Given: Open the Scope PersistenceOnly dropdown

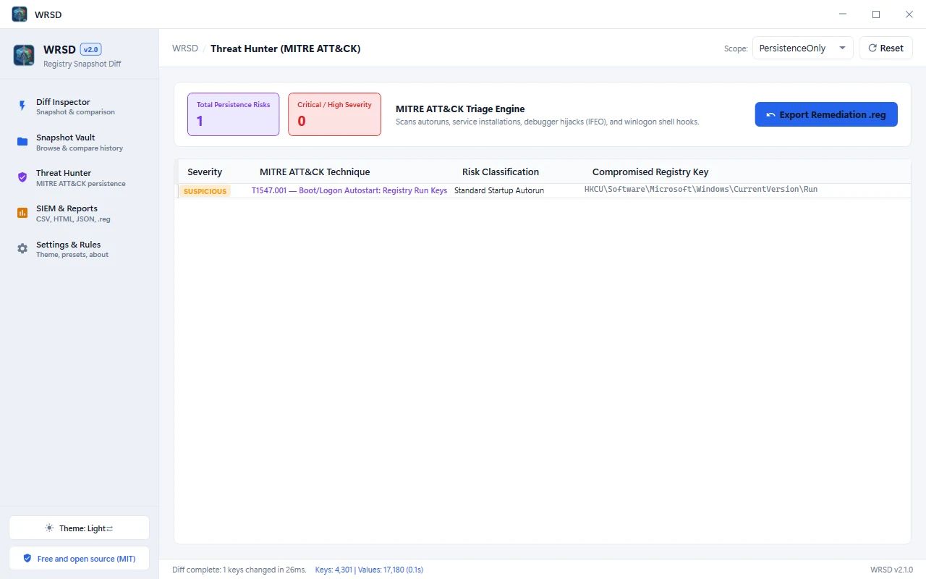Looking at the screenshot, I should coord(803,48).
